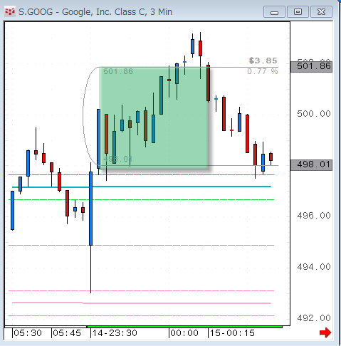
Task: Click the 500.00 price axis label
Action: [314, 114]
